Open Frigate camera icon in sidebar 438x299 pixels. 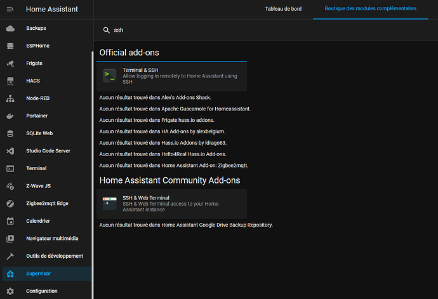click(x=10, y=63)
